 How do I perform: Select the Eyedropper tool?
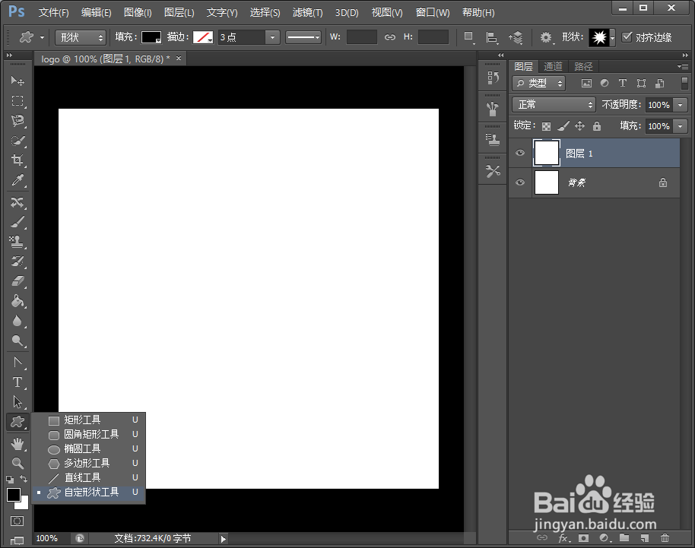tap(17, 180)
